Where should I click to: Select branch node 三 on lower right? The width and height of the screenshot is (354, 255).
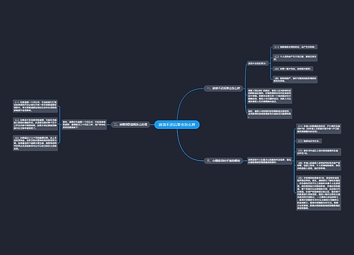pyautogui.click(x=223, y=161)
